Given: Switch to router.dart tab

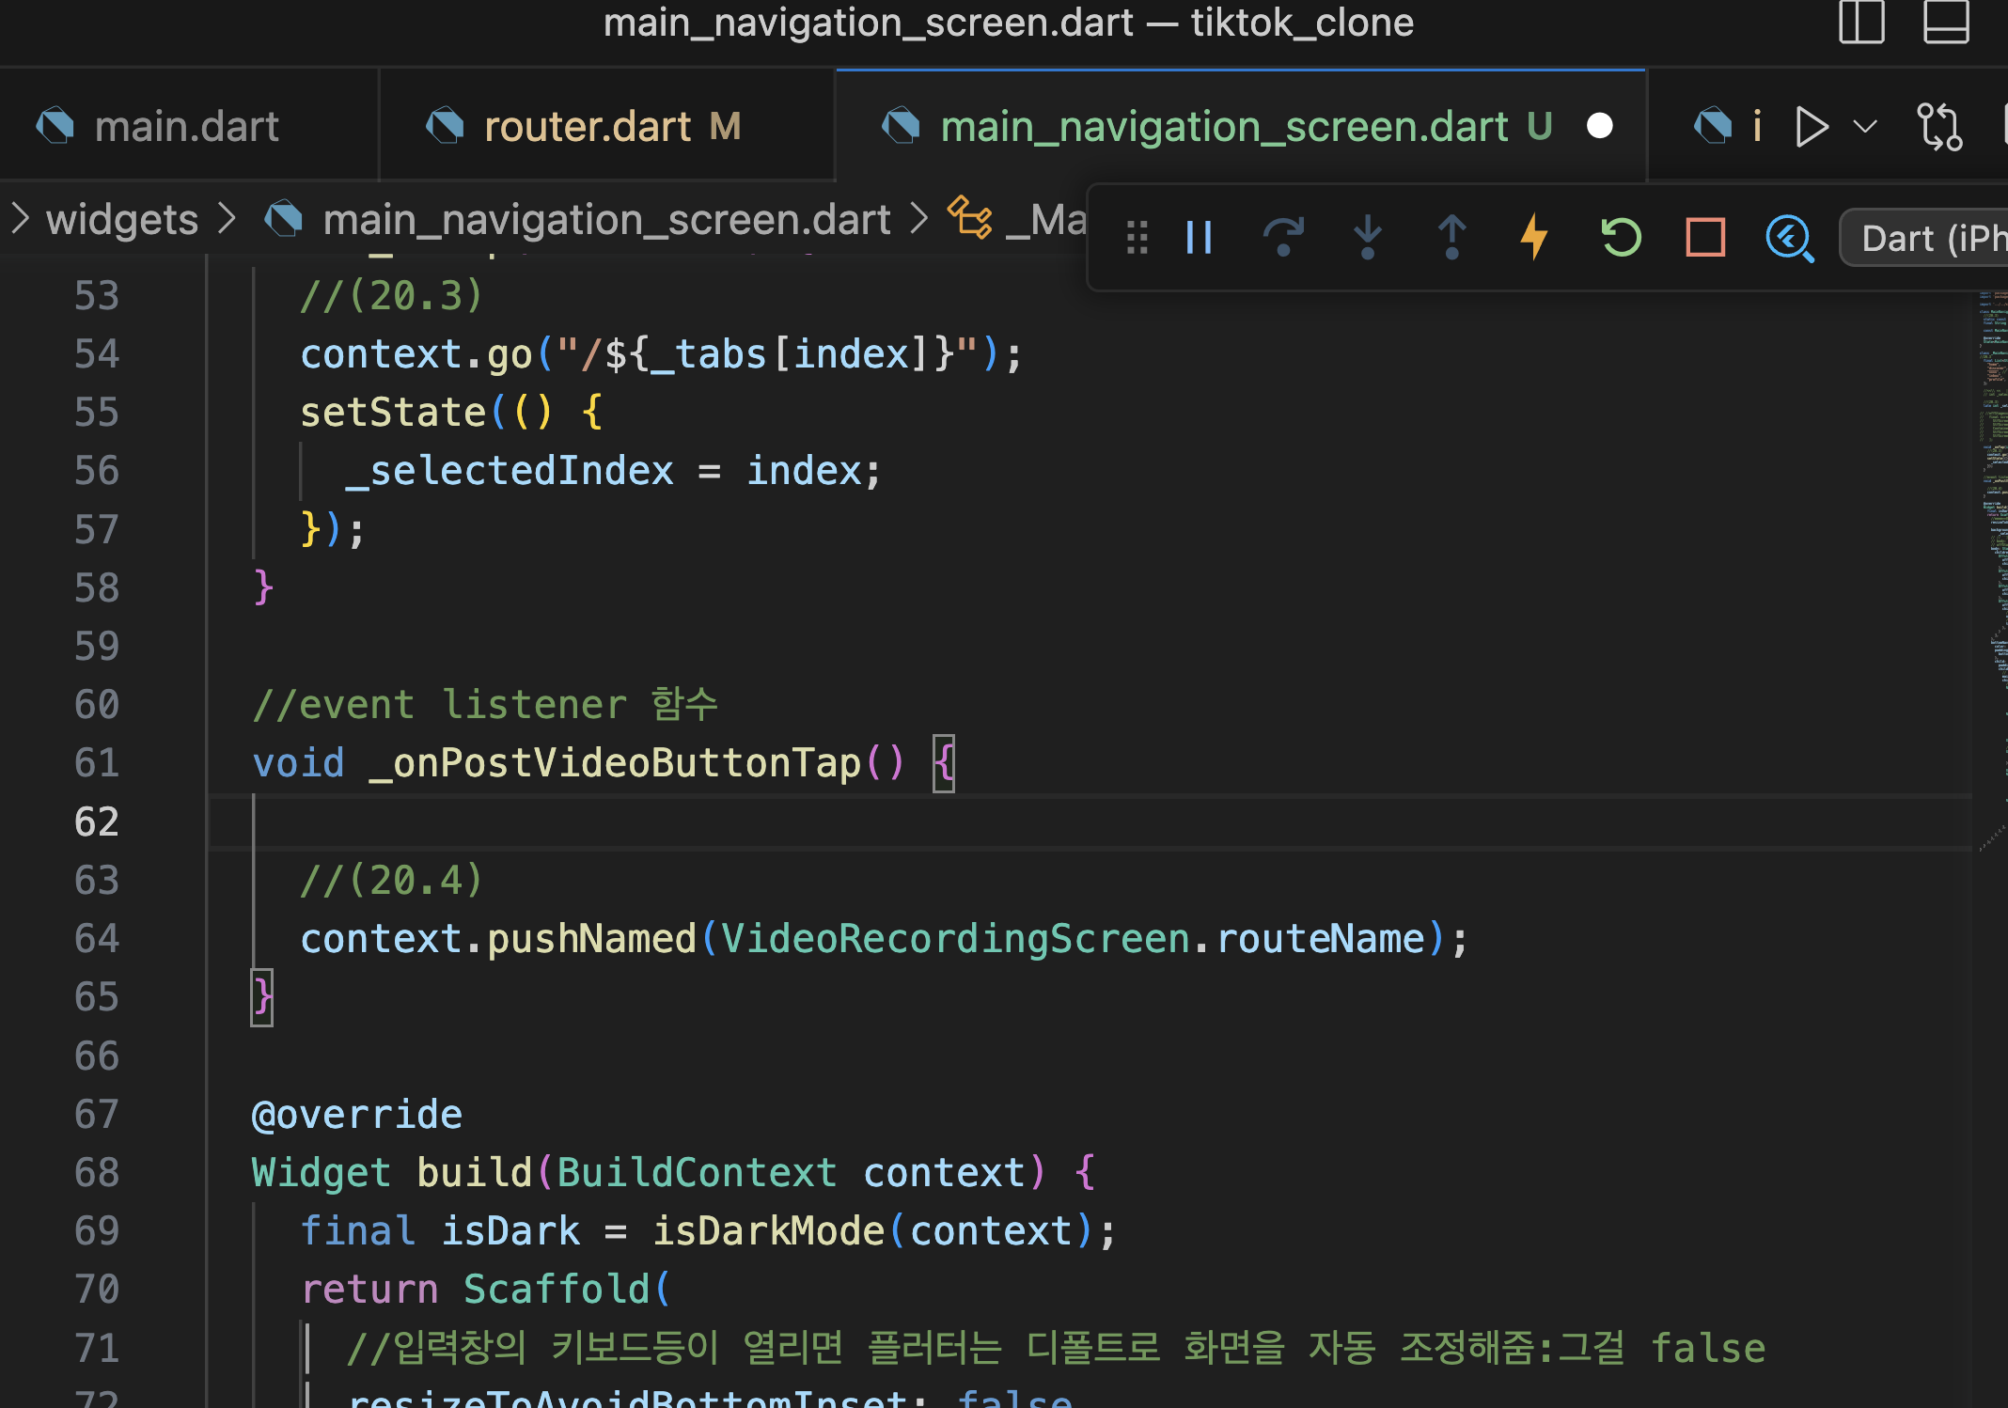Looking at the screenshot, I should 588,126.
